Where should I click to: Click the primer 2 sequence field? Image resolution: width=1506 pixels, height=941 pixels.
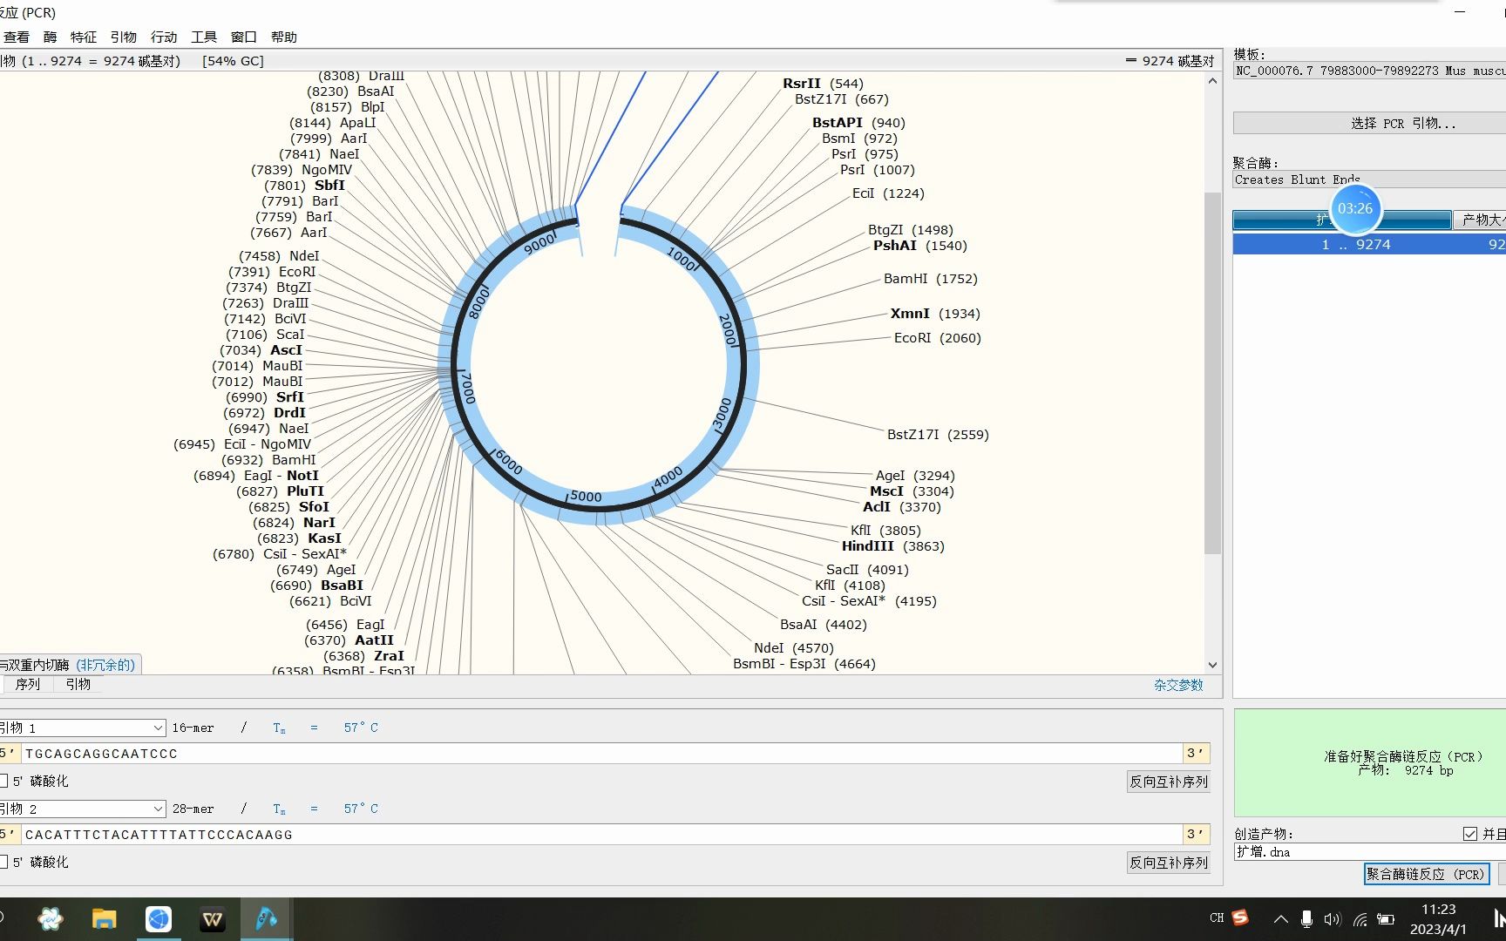click(x=601, y=835)
